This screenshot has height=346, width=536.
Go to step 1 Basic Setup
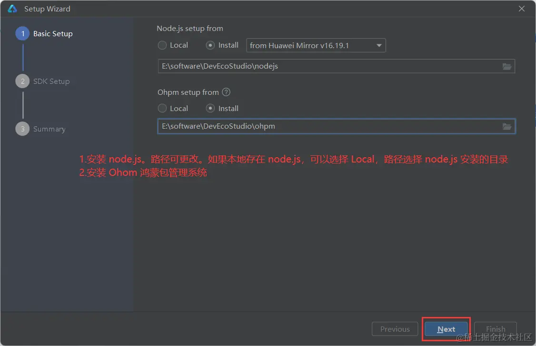[x=44, y=33]
